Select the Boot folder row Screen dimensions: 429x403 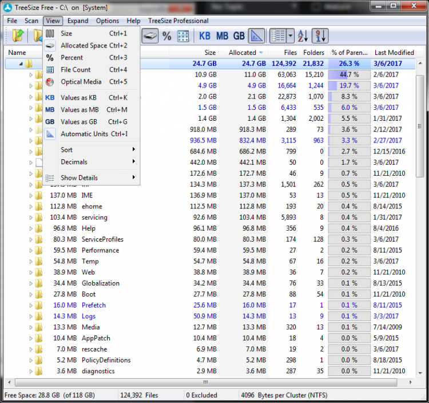click(210, 294)
